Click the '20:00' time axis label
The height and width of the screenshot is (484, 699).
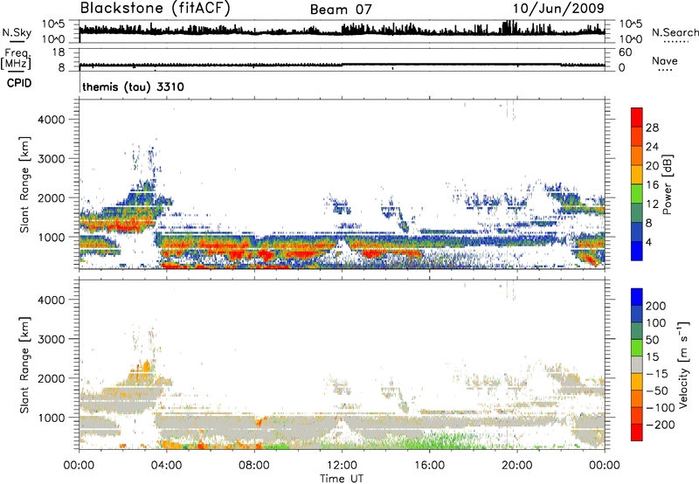(517, 466)
